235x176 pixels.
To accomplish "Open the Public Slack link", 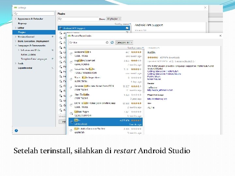I will click(154, 76).
